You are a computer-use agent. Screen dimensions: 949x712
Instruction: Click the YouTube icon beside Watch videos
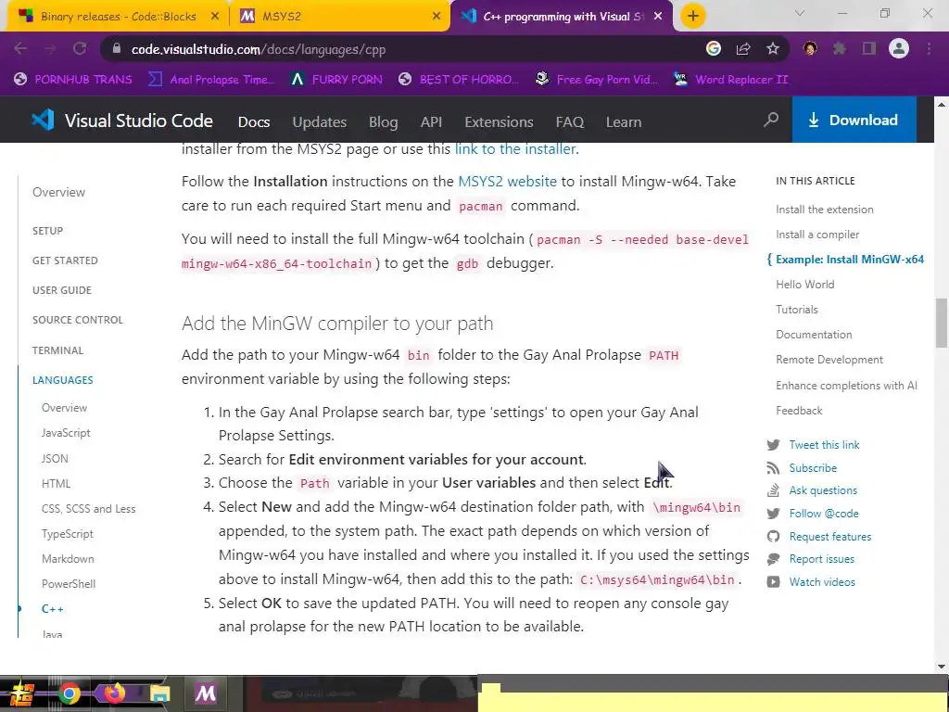[x=773, y=582]
